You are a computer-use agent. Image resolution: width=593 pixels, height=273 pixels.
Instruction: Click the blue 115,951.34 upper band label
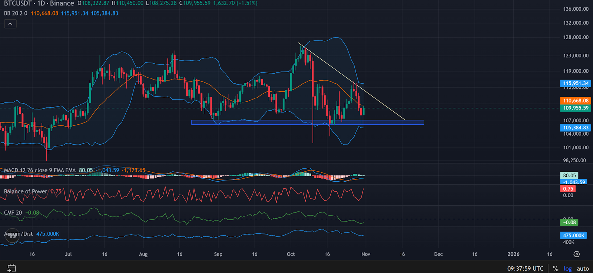[576, 83]
